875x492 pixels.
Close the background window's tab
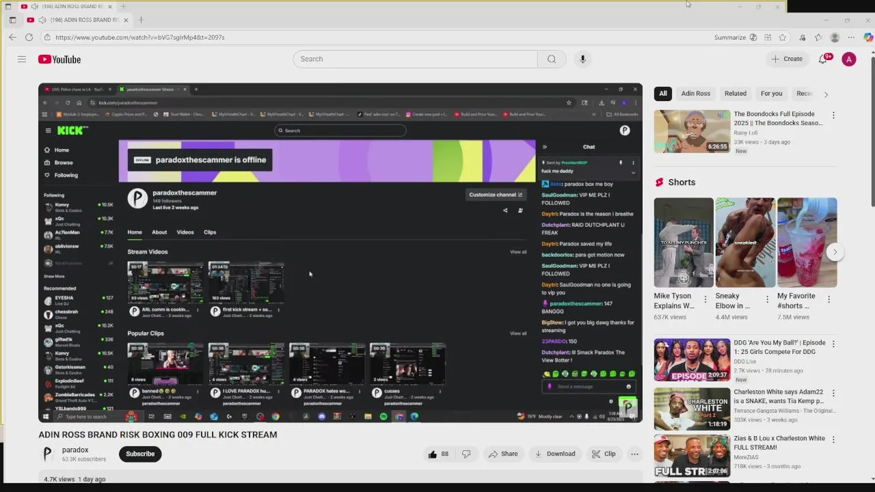coord(110,6)
